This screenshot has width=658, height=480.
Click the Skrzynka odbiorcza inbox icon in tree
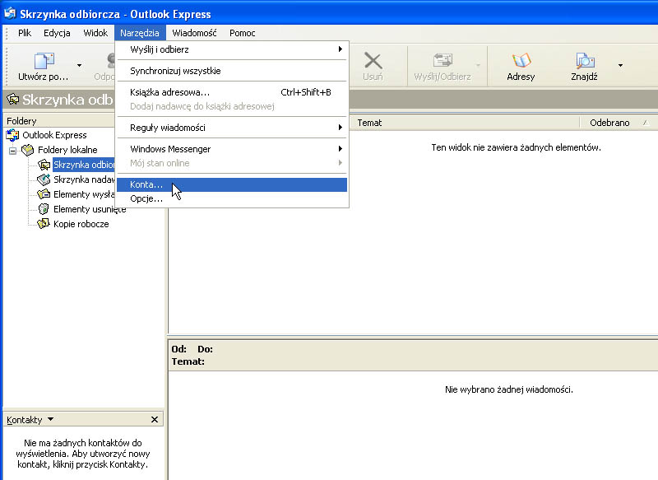click(44, 165)
